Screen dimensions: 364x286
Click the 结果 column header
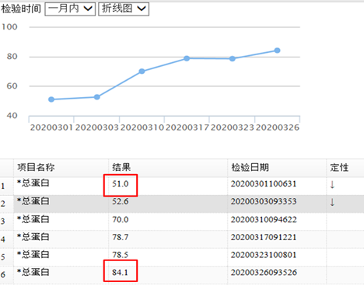(121, 167)
